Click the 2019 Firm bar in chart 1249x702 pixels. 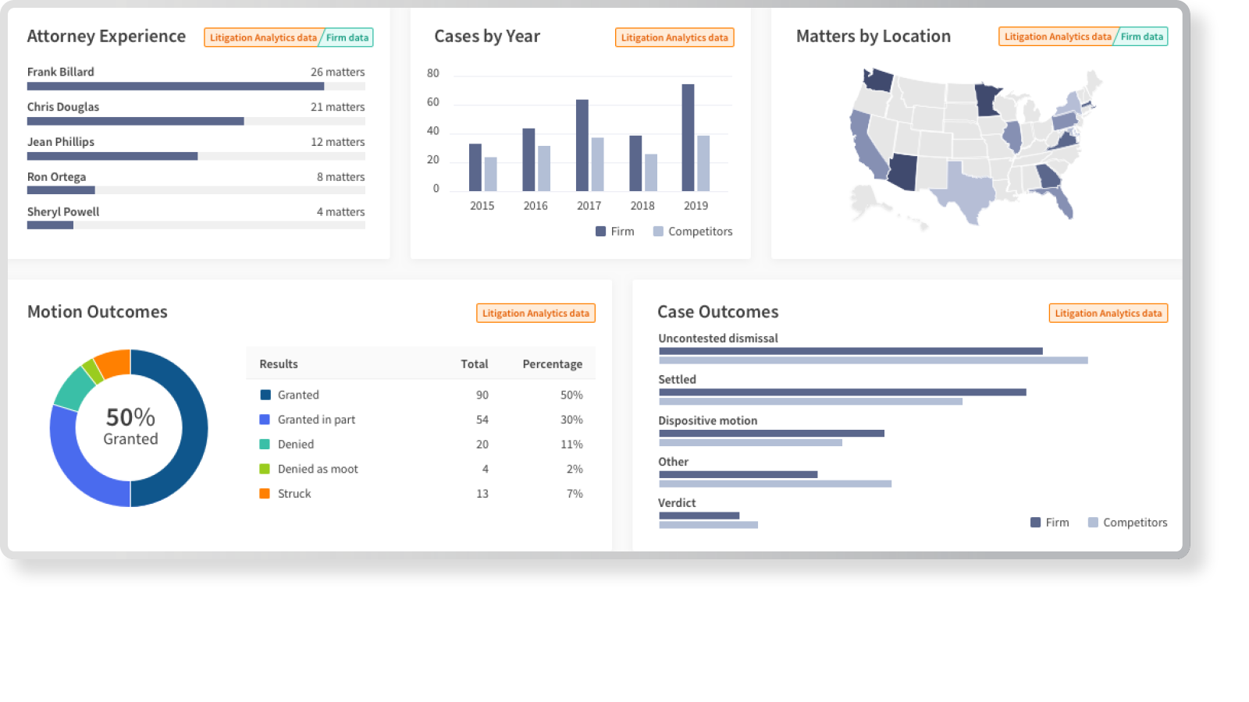(x=688, y=138)
